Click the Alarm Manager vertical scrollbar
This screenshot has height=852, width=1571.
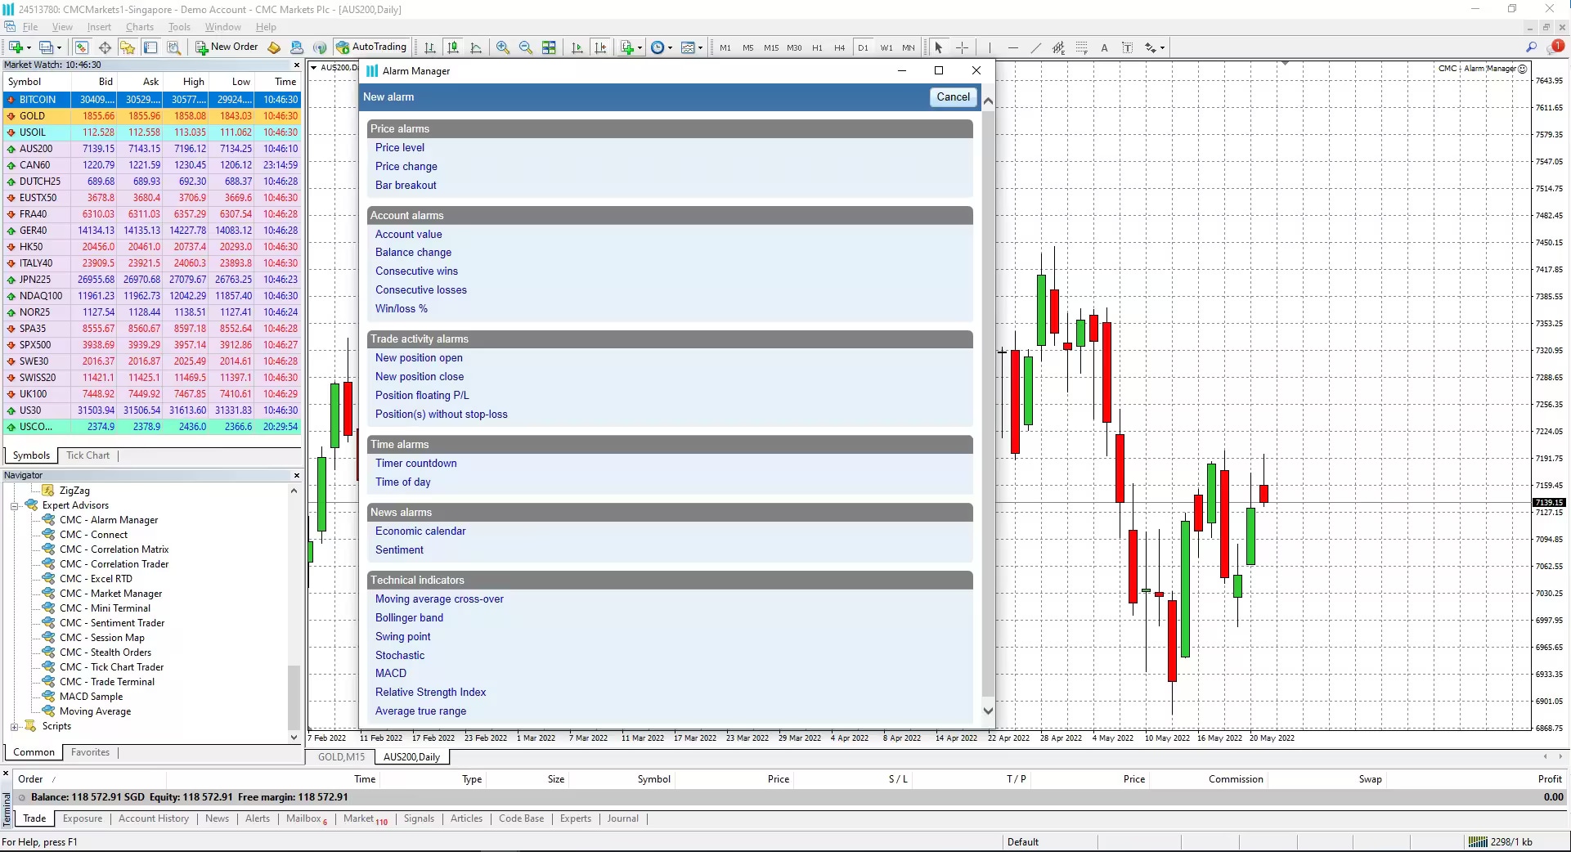[x=988, y=409]
